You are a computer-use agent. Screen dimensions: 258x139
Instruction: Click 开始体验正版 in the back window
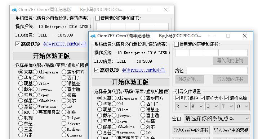[51, 56]
